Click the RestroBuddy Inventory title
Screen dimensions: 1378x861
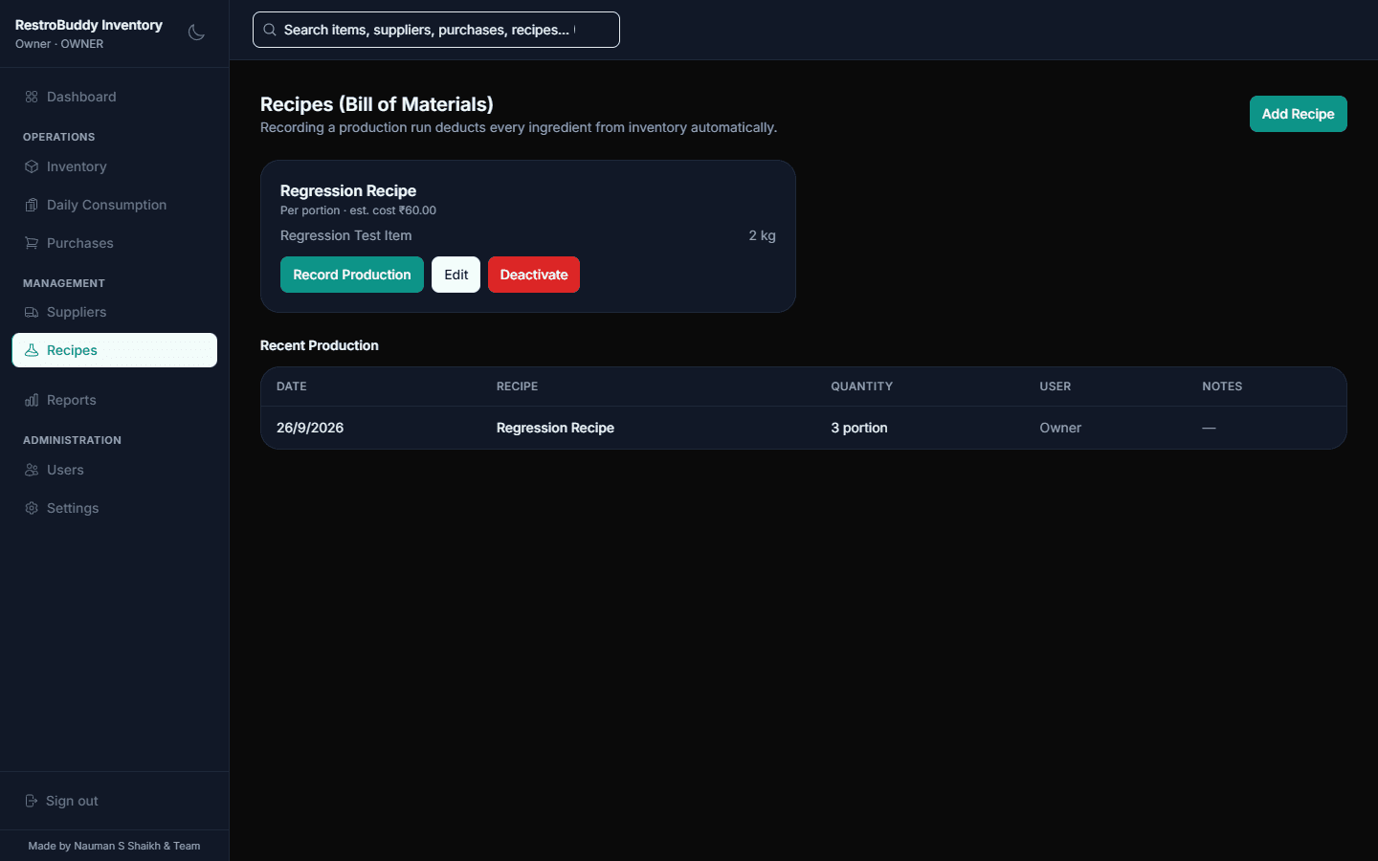89,25
